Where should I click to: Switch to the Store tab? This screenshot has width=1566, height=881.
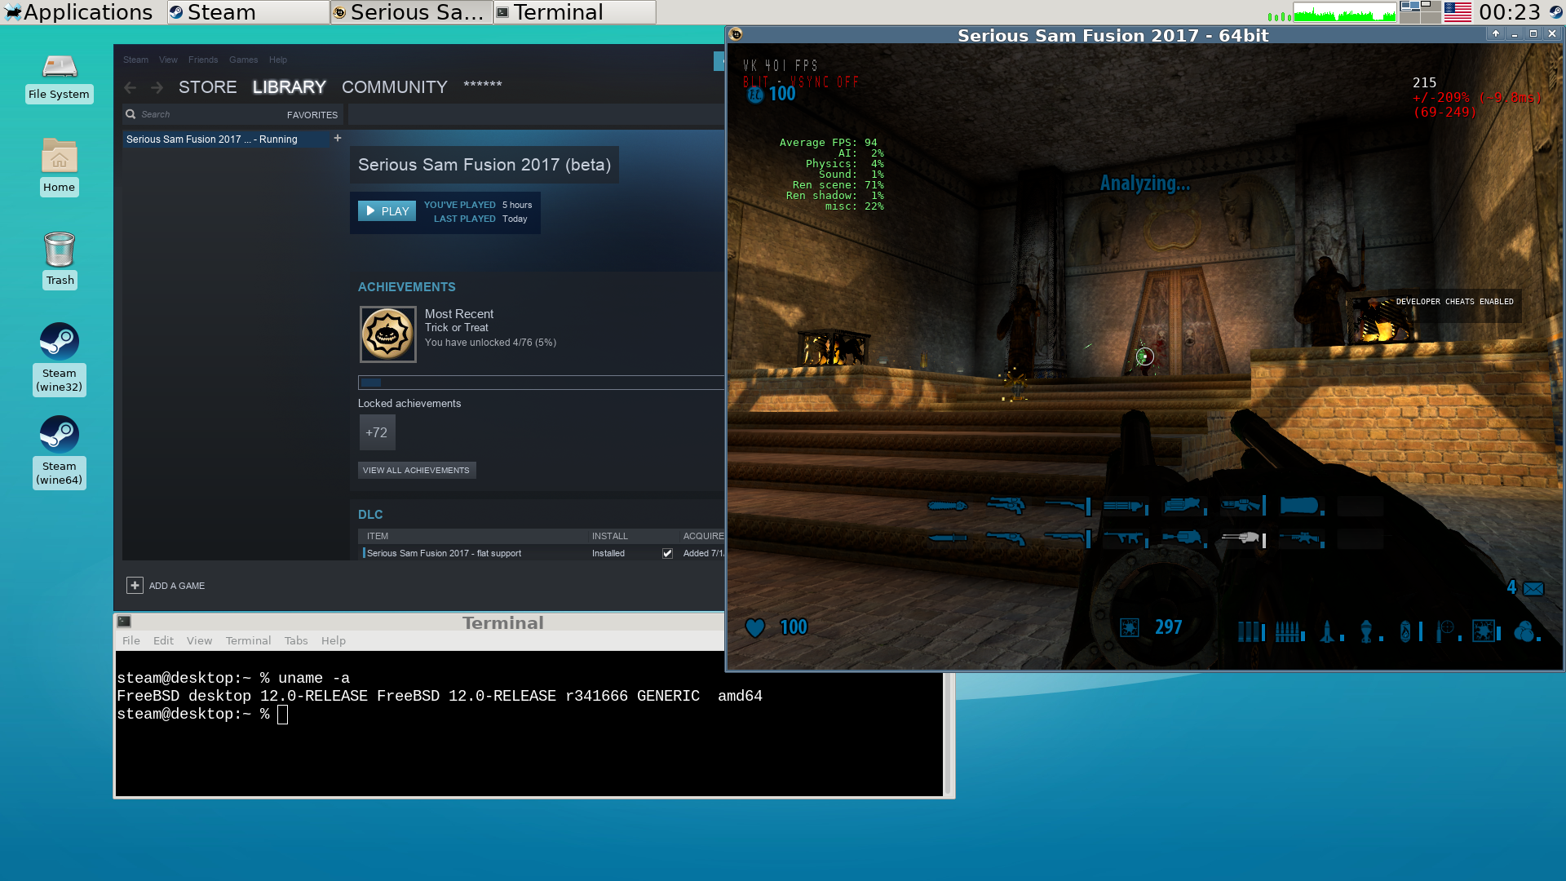pyautogui.click(x=207, y=87)
